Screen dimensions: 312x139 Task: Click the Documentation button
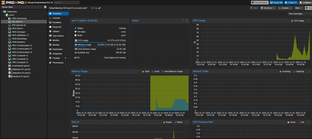tap(259, 2)
